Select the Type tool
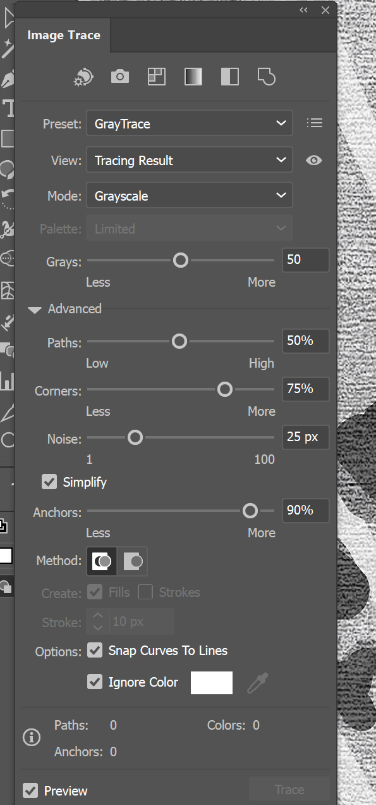Viewport: 376px width, 805px height. [8, 108]
